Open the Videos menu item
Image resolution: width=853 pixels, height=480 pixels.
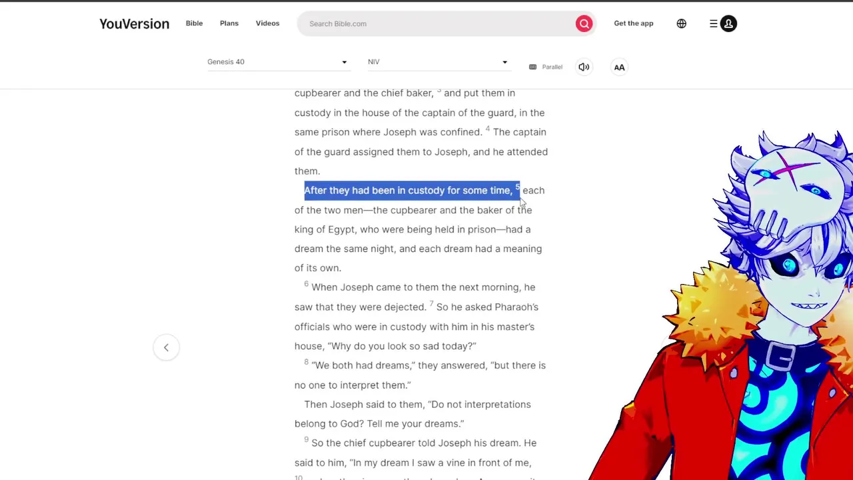[267, 23]
